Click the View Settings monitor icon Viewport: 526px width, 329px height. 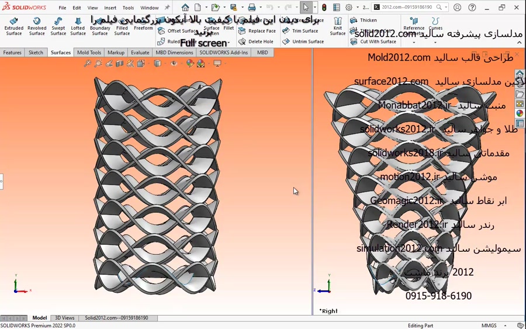217,63
